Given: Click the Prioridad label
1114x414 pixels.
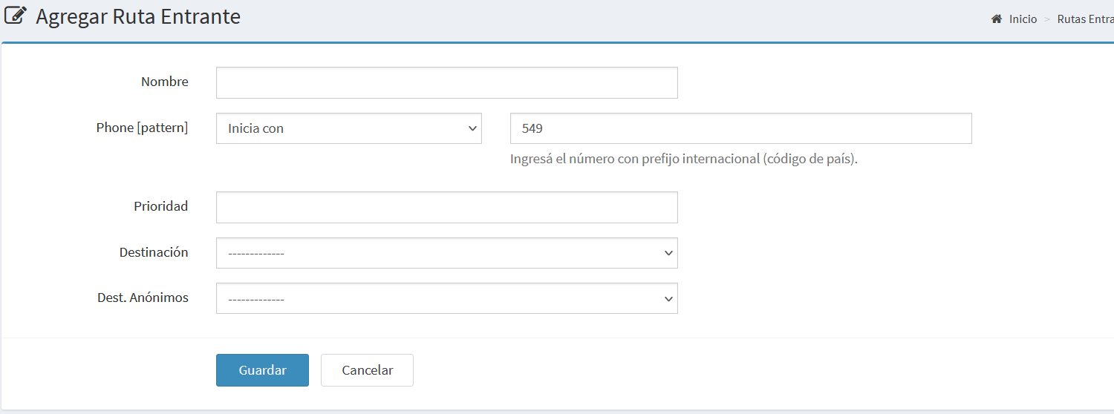Looking at the screenshot, I should [x=161, y=206].
